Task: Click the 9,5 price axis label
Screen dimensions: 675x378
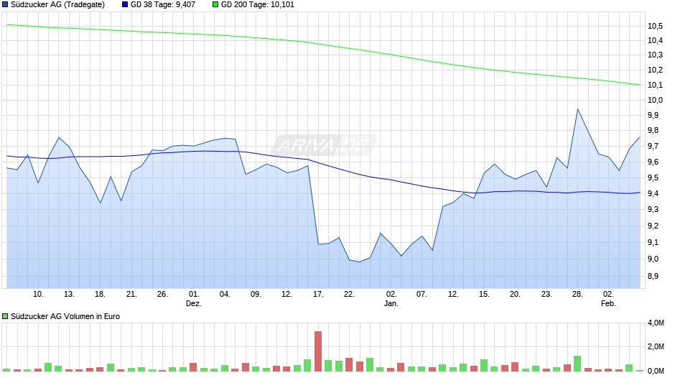Action: (x=653, y=178)
